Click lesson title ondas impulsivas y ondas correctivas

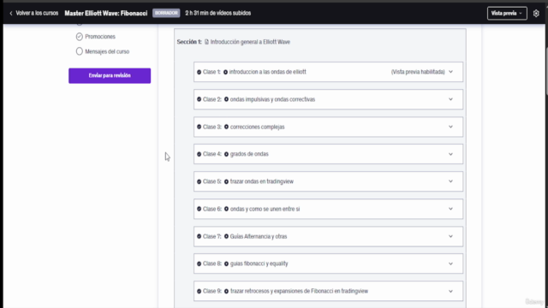point(272,99)
